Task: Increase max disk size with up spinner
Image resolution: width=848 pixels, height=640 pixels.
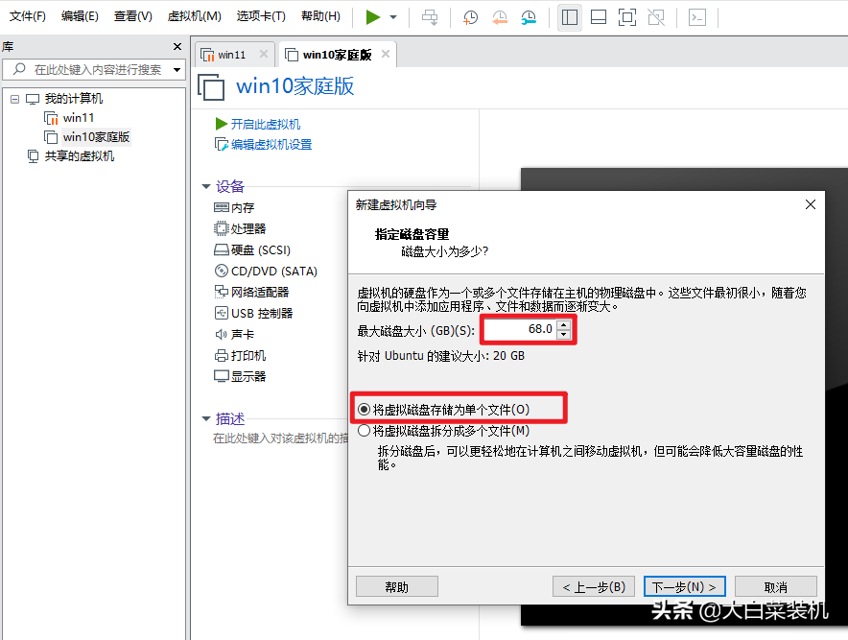Action: click(x=563, y=324)
